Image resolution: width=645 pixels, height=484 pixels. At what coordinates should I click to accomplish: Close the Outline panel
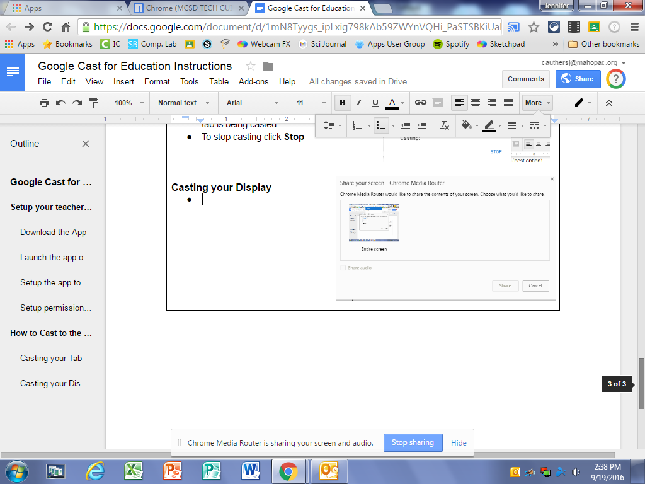click(x=86, y=144)
